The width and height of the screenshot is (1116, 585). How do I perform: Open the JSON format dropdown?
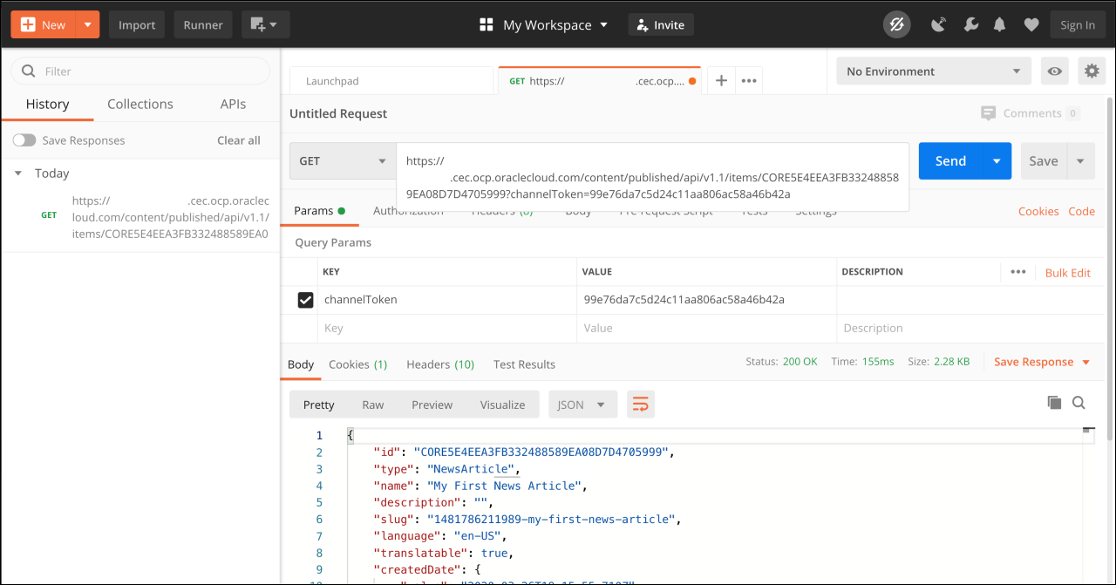[x=582, y=405]
